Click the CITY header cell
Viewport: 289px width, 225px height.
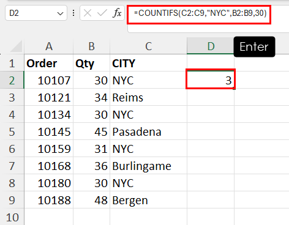tap(148, 63)
